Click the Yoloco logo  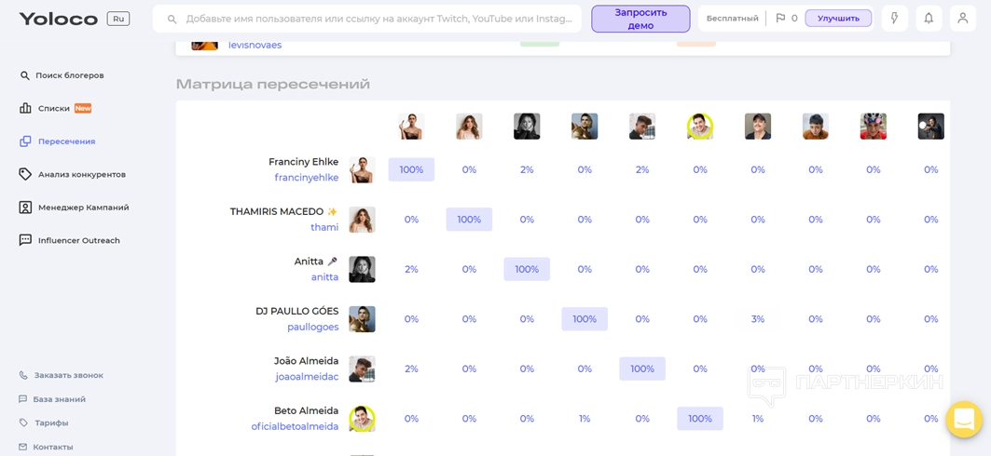tap(58, 19)
